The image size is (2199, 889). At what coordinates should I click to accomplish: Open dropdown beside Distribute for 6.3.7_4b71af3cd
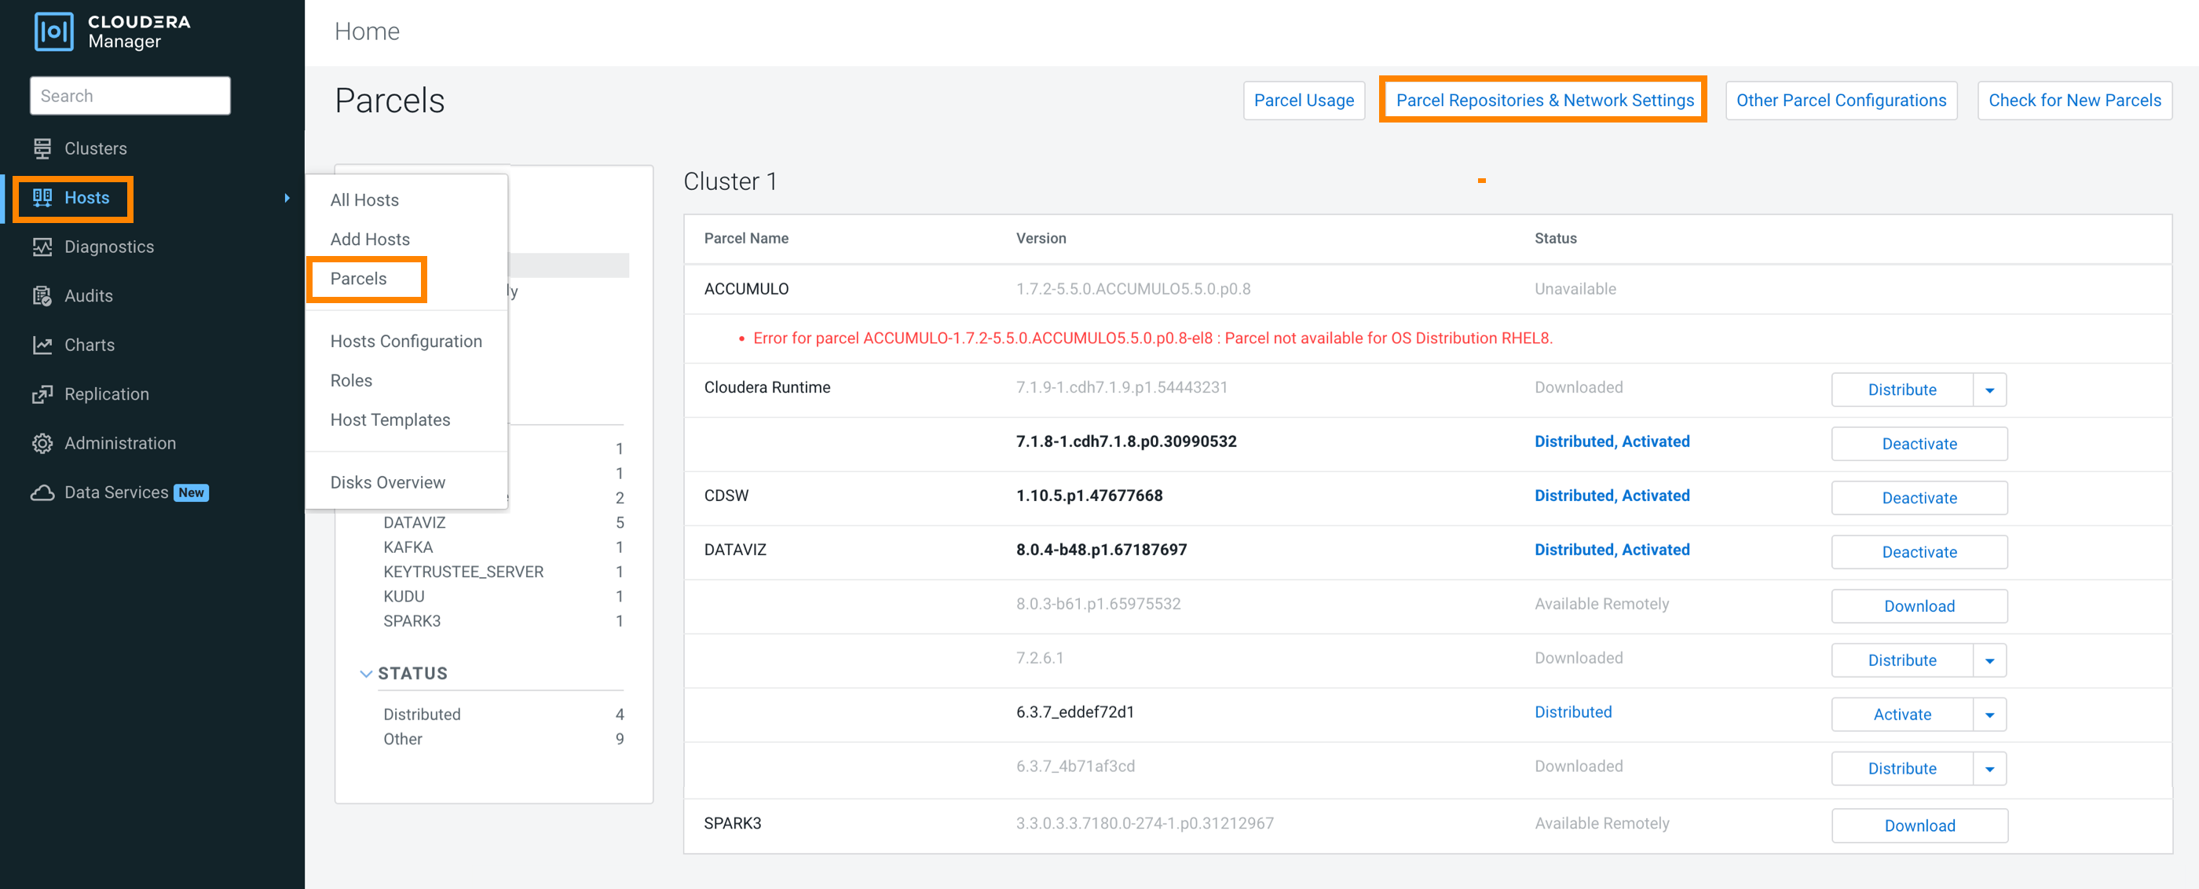click(1989, 770)
